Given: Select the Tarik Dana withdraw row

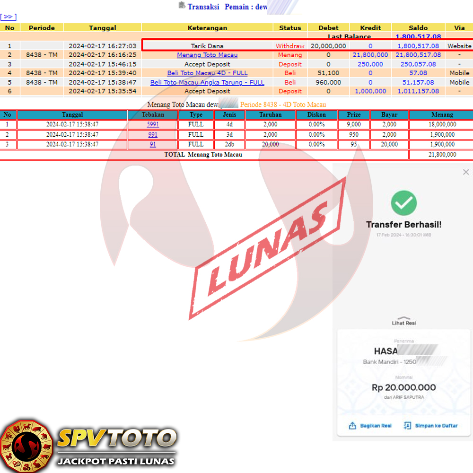Looking at the screenshot, I should pyautogui.click(x=207, y=46).
